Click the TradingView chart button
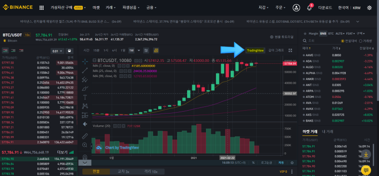The height and width of the screenshot is (176, 379). 255,51
